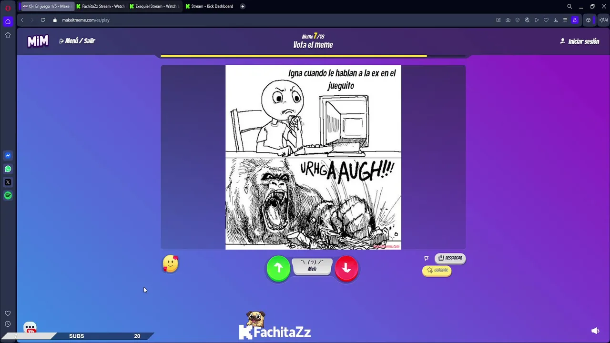Mute audio icon on En juego tab
610x343 pixels.
click(x=31, y=6)
